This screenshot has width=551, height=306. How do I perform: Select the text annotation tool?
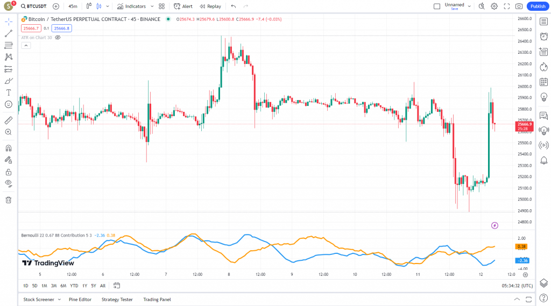(x=9, y=92)
